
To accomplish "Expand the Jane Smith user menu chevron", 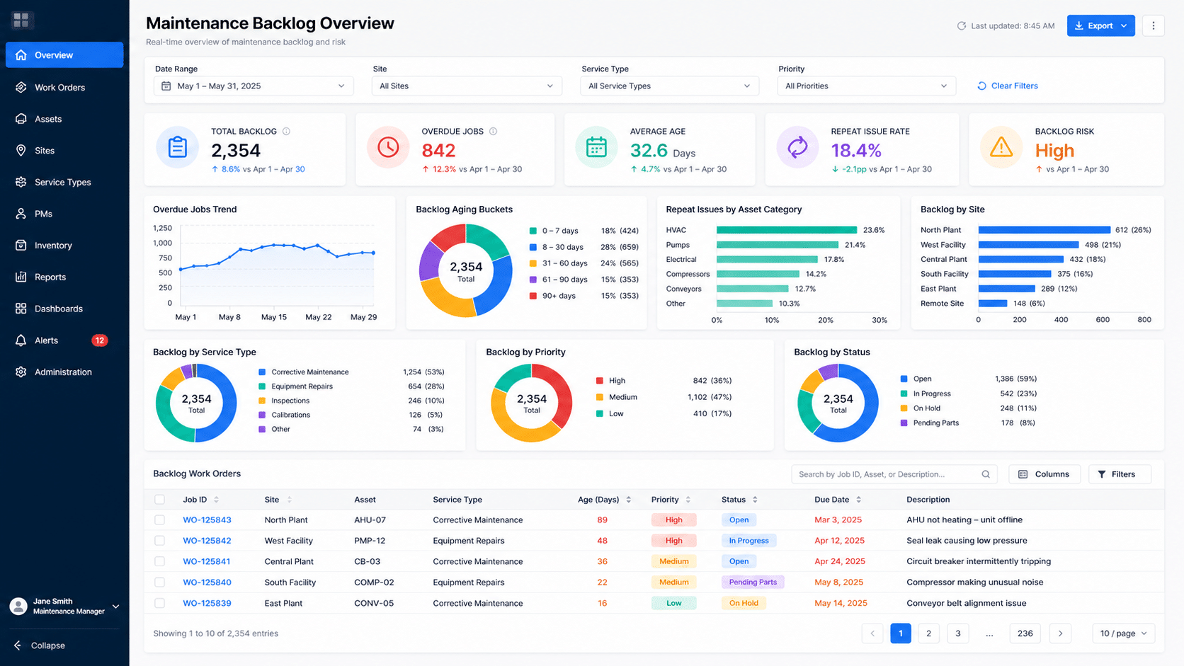I will [116, 607].
